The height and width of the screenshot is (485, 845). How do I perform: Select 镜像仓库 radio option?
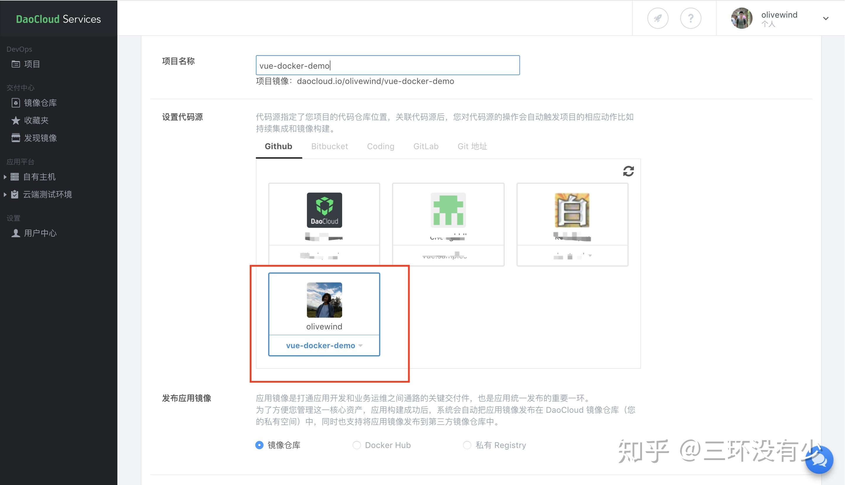(259, 445)
